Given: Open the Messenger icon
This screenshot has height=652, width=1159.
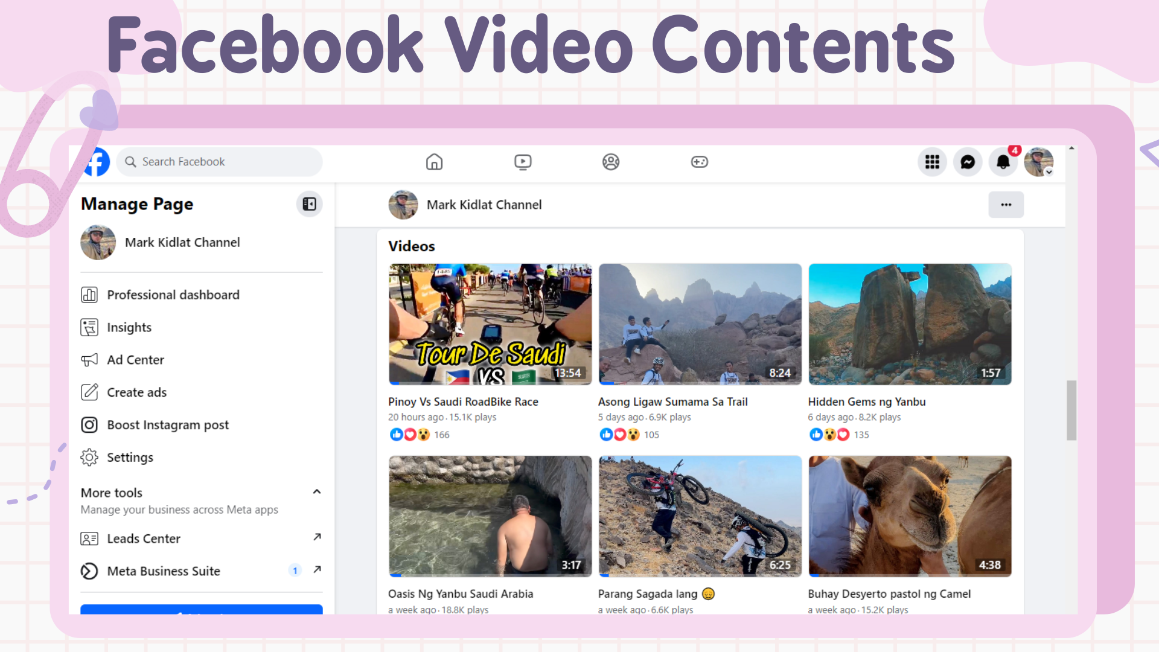Looking at the screenshot, I should click(968, 162).
